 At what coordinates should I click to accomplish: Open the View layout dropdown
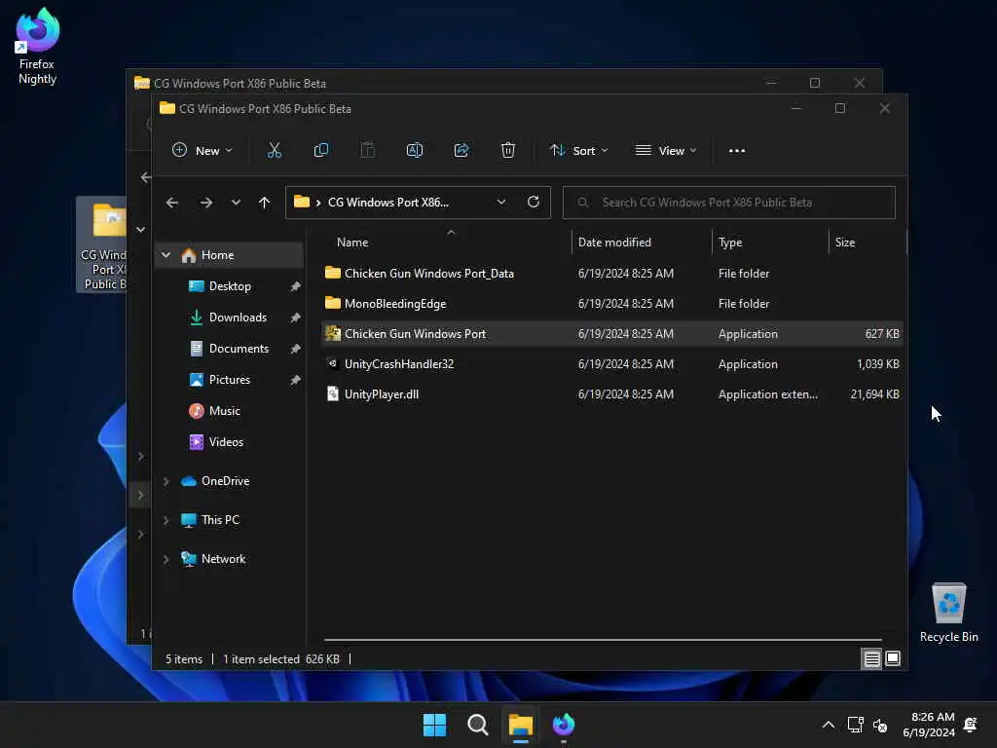pos(666,151)
